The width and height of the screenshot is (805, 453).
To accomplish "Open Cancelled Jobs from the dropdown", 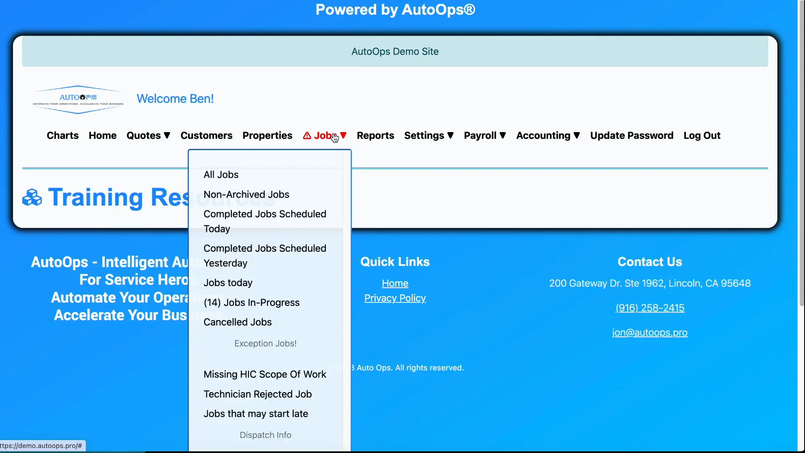I will [x=237, y=322].
